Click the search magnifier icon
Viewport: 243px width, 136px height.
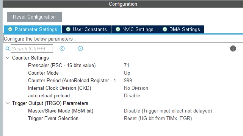pos(7,49)
